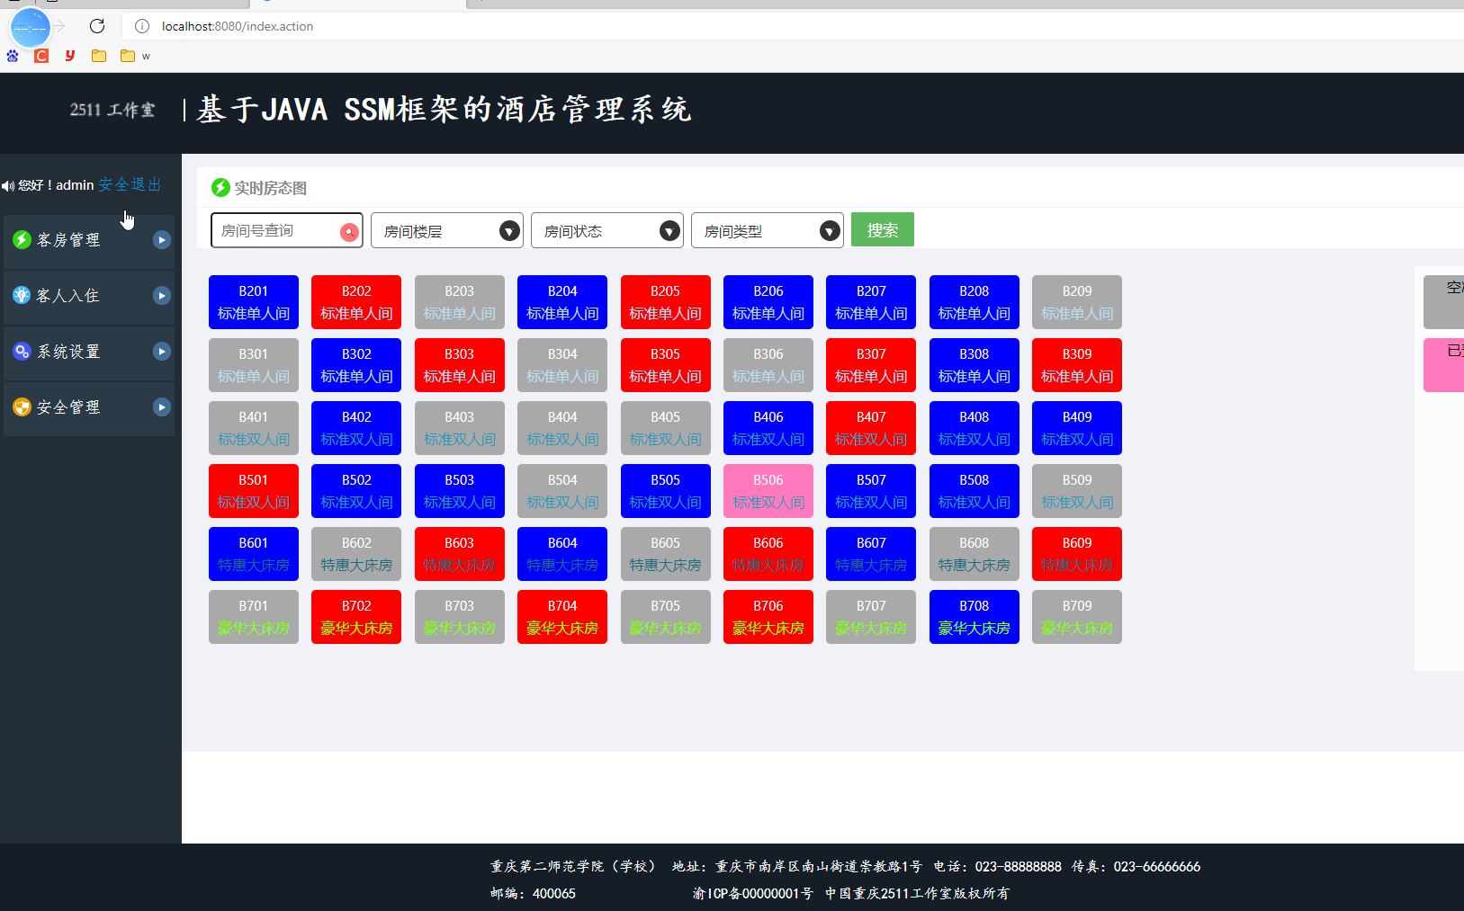This screenshot has width=1464, height=911.
Task: Select room B407 red tile
Action: (x=871, y=428)
